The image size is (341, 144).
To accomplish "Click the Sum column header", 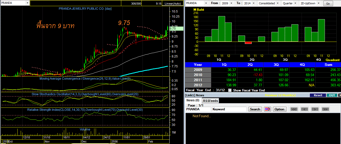I will click(x=328, y=65).
